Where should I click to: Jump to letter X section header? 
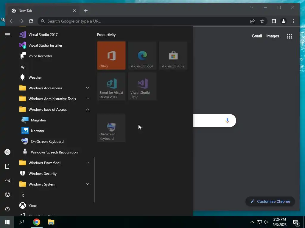pyautogui.click(x=23, y=195)
